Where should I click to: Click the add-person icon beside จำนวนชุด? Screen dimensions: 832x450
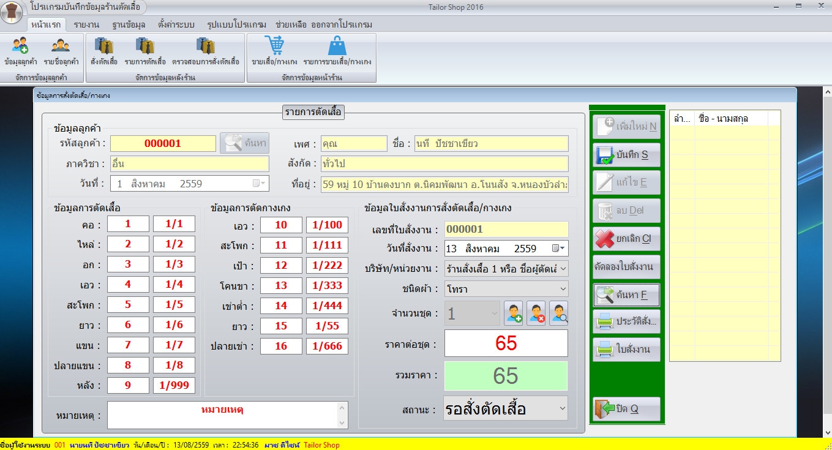point(513,313)
